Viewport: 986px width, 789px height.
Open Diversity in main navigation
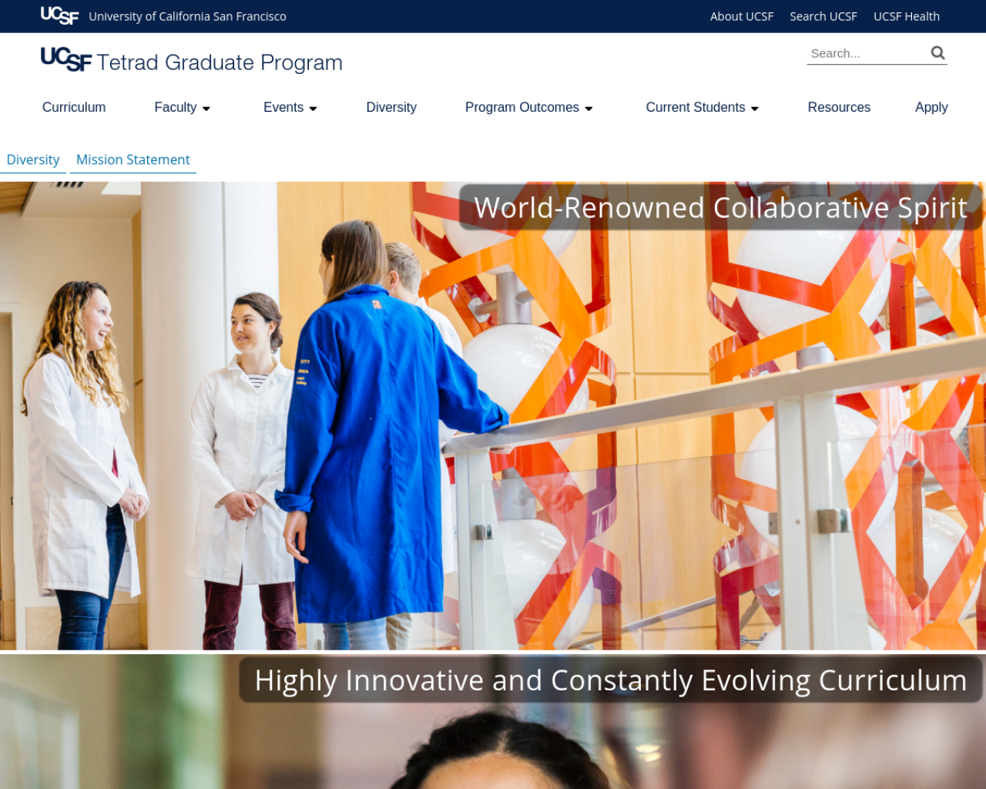[391, 107]
